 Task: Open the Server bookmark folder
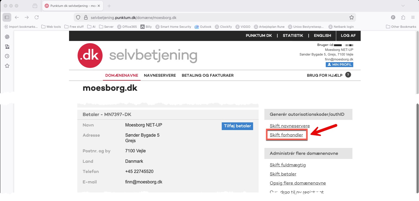coord(106,27)
